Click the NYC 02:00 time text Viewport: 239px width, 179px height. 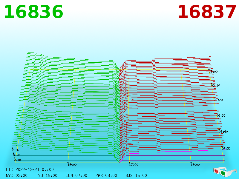pos(17,175)
